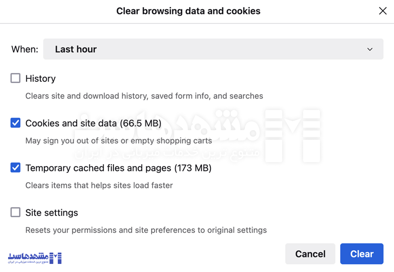Click the Mashhad Host logo at bottom left
Screen dimensions: 394x272
pos(35,258)
